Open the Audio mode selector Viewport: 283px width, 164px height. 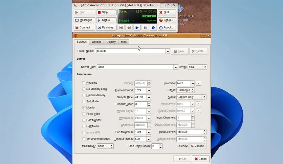191,97
